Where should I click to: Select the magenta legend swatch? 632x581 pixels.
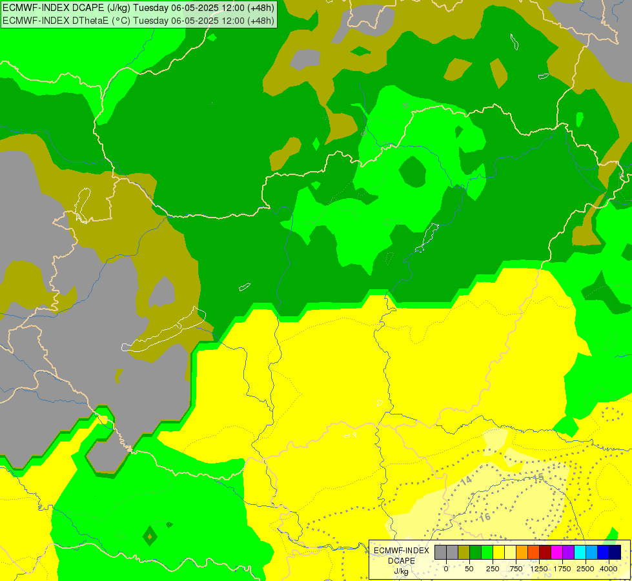click(x=556, y=553)
